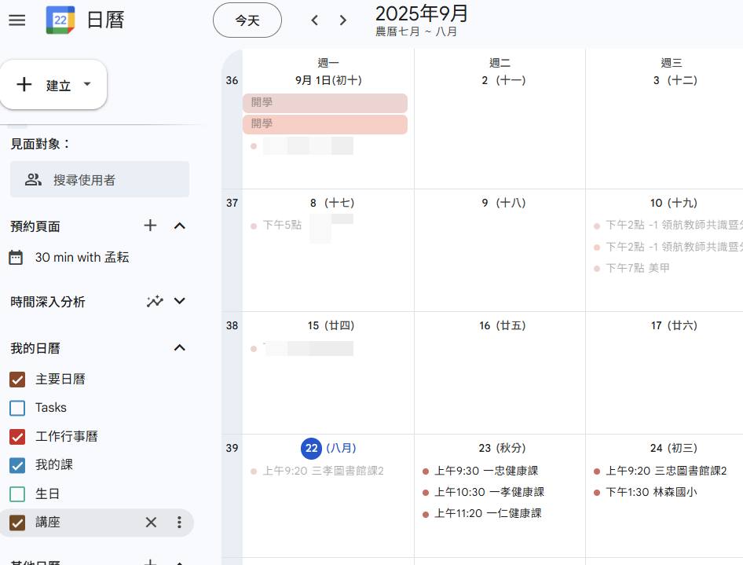Open the hamburger main menu

pos(17,20)
